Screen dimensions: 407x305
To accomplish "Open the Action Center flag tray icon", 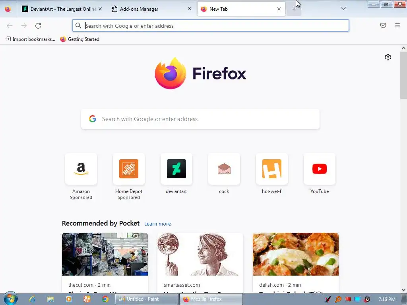I will coord(348,299).
